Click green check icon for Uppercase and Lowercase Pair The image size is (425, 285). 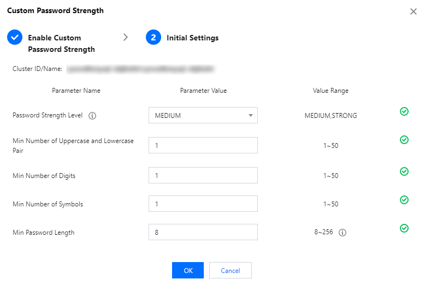[404, 140]
